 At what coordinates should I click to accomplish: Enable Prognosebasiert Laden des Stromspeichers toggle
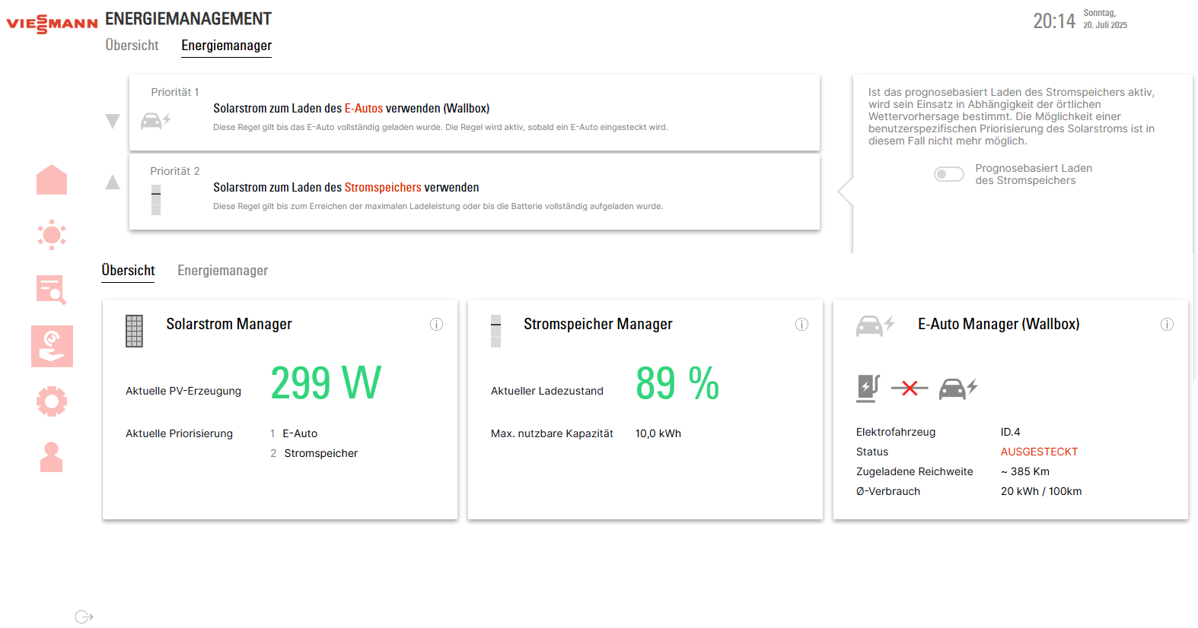(948, 175)
